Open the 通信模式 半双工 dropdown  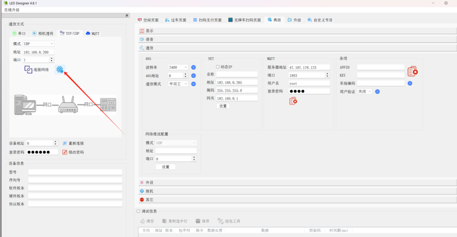coord(178,84)
